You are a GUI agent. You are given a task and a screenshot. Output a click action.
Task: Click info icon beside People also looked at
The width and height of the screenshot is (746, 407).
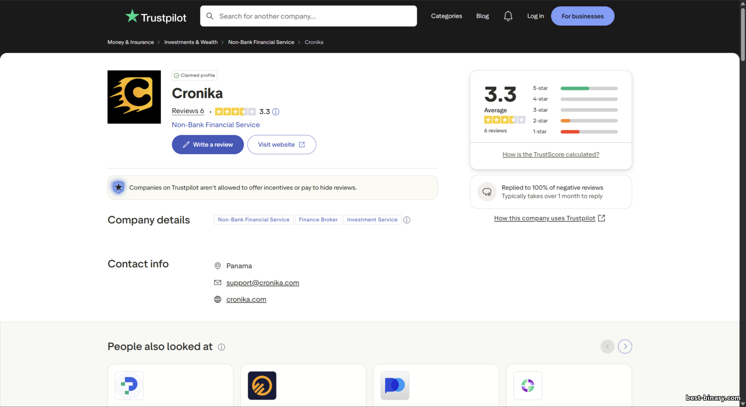221,347
